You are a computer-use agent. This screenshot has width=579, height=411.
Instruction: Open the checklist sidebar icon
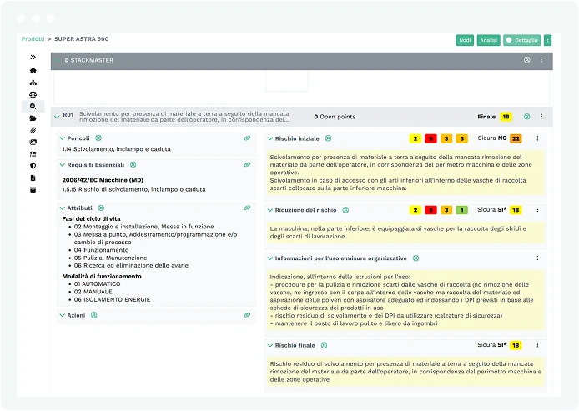(33, 154)
